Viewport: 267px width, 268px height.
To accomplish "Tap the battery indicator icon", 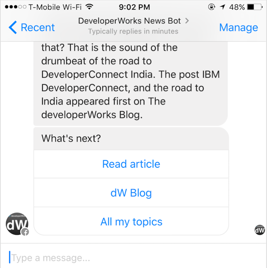I will 255,7.
